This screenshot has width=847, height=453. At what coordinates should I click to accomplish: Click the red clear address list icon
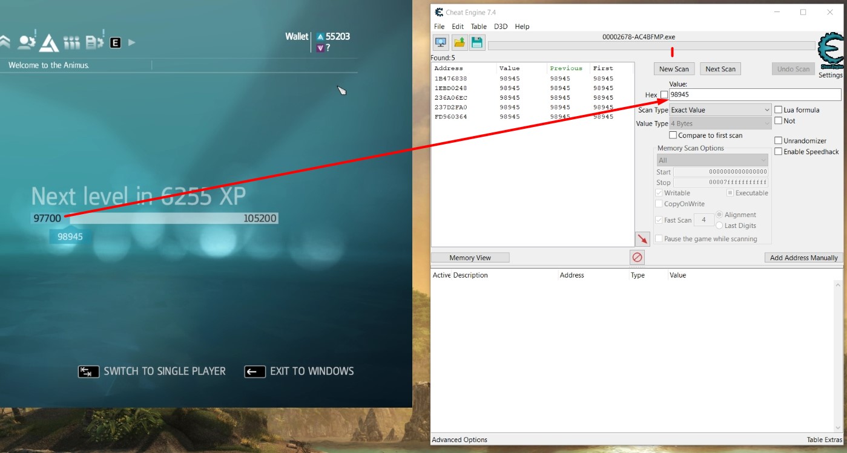[637, 258]
